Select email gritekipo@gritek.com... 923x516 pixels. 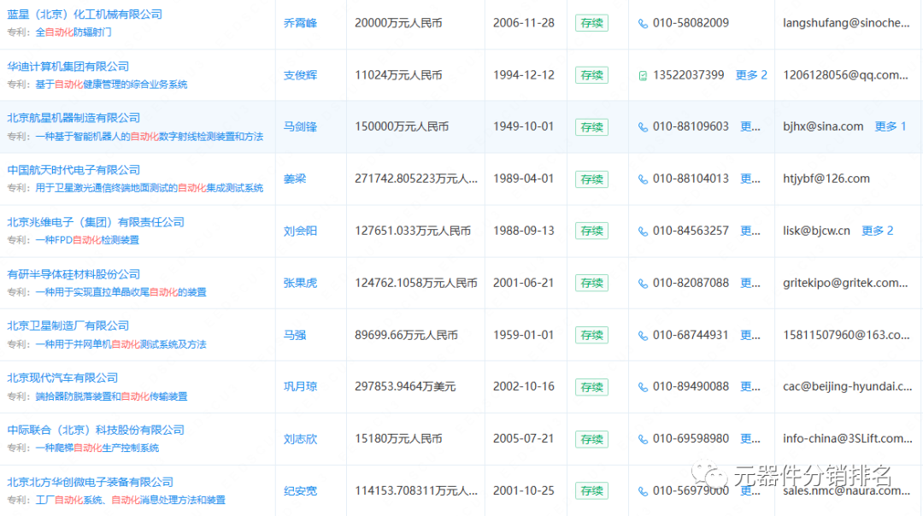click(845, 283)
